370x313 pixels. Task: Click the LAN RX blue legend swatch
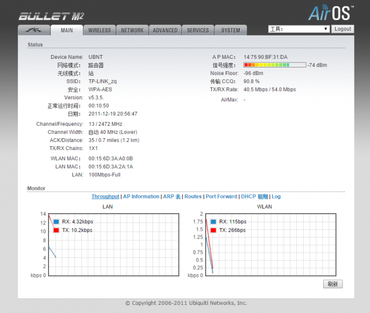[x=56, y=221]
